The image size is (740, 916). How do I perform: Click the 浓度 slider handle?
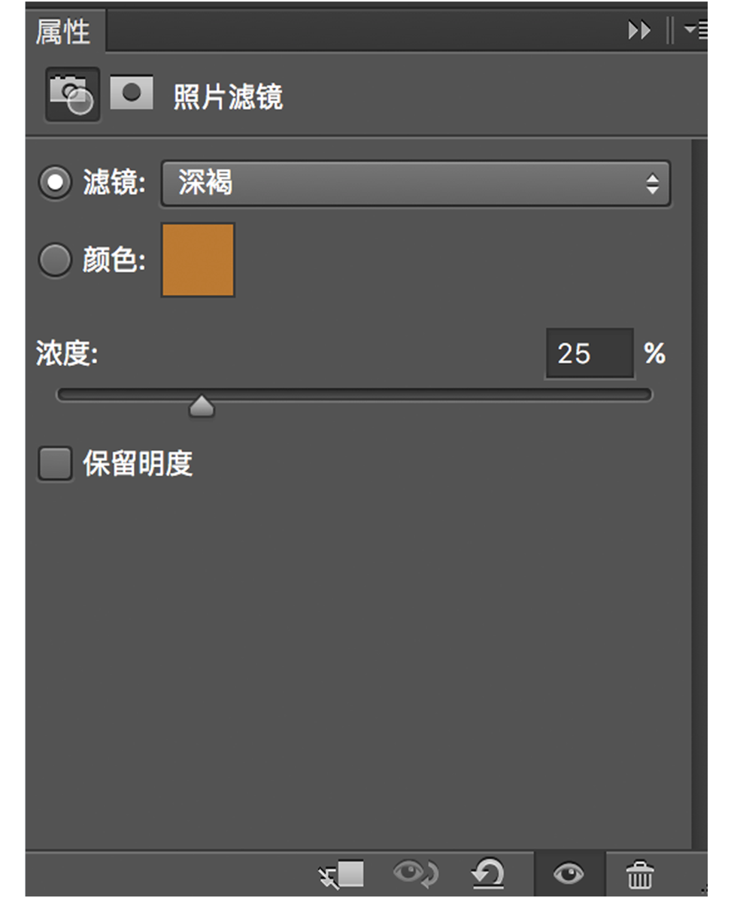point(201,407)
